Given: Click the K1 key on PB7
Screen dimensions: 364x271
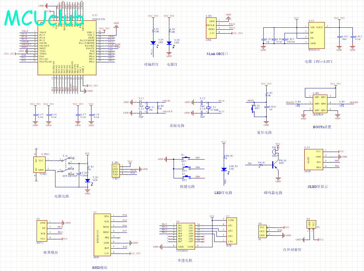Looking at the screenshot, I should click(x=186, y=159).
